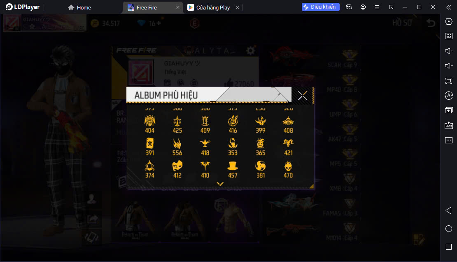Pick the pineapple badge numbered 365
This screenshot has height=262, width=457.
[260, 147]
